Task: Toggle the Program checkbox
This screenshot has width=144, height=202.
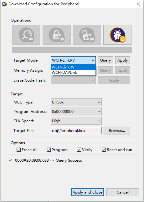Action: tap(49, 150)
